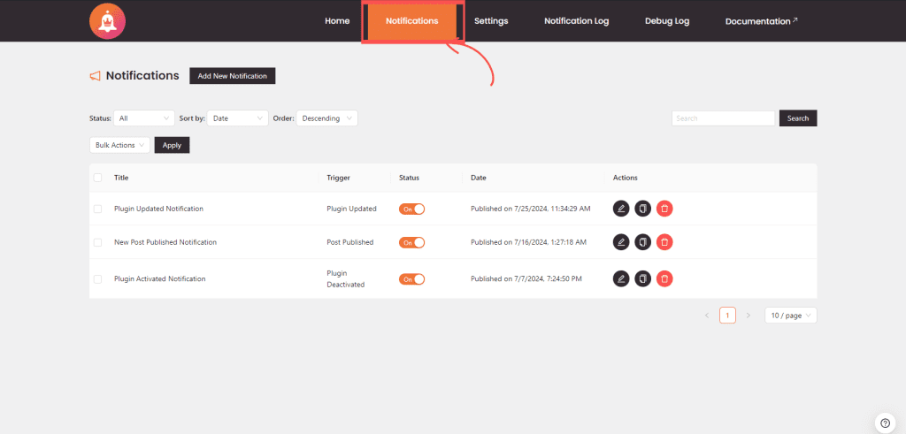Delete the Plugin Activated Notification
The image size is (906, 434).
(x=664, y=278)
